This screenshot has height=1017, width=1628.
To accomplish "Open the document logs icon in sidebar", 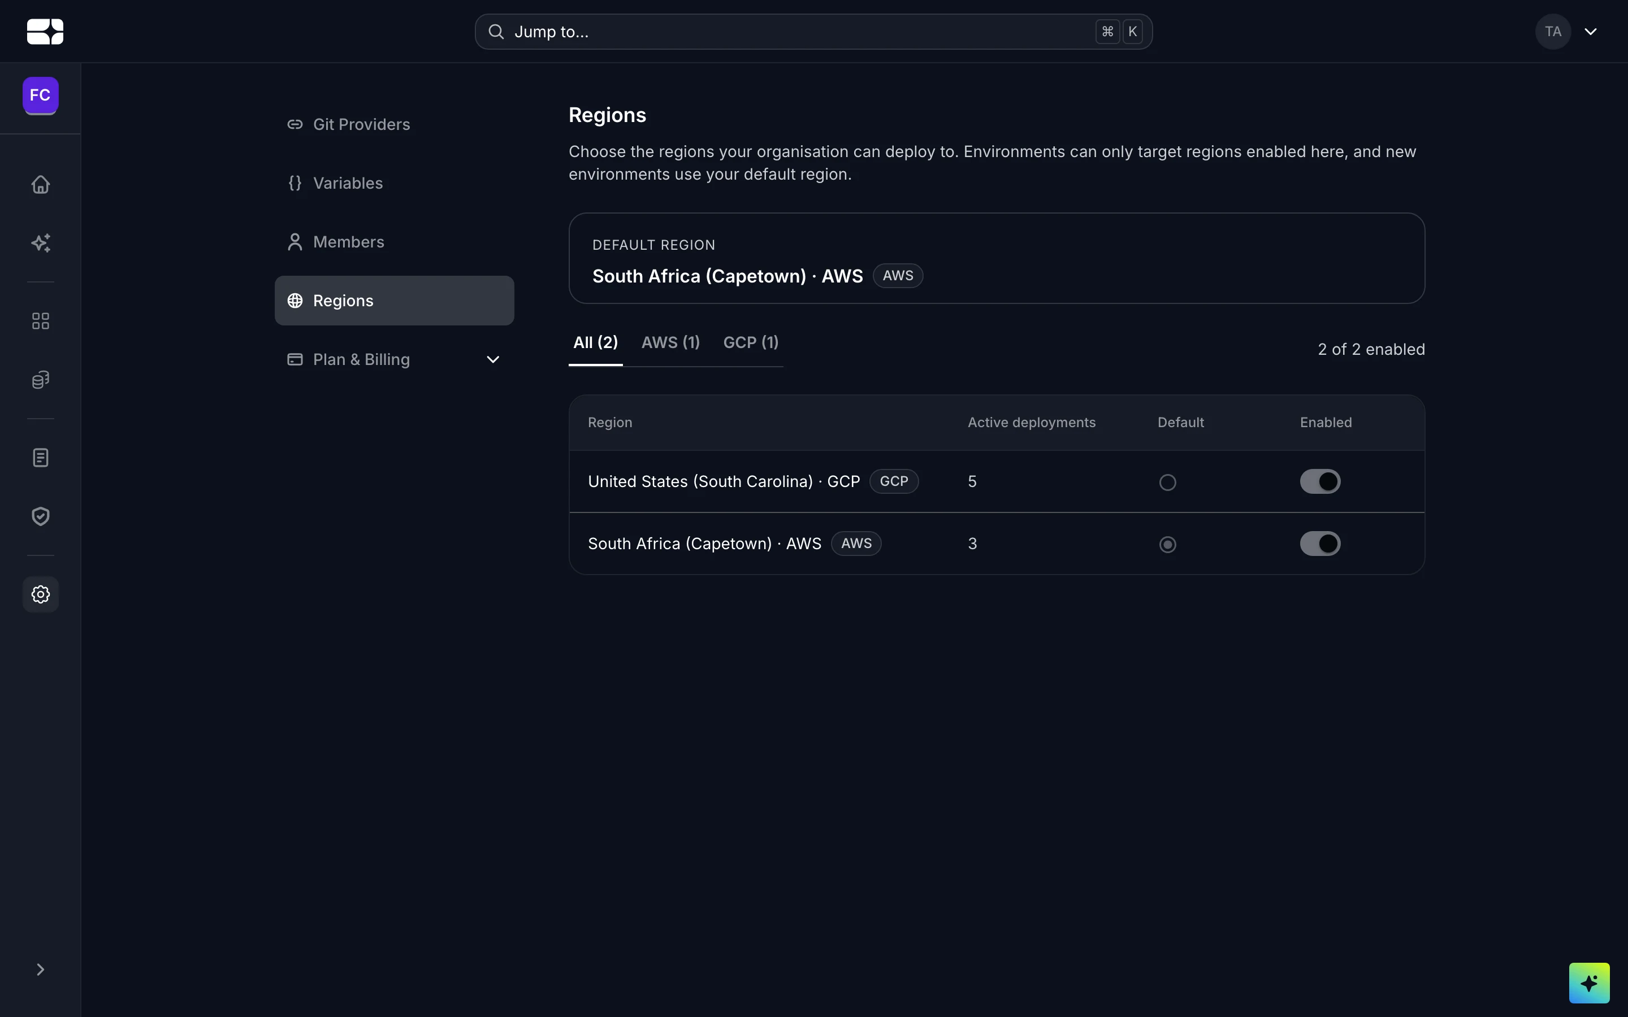I will coord(40,458).
